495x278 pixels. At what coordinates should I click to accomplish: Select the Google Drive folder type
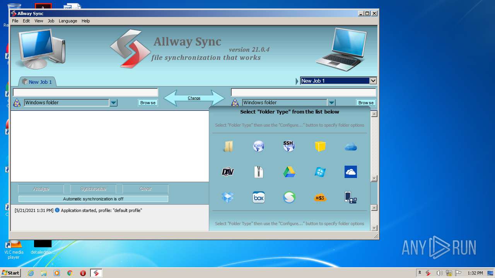(x=289, y=172)
